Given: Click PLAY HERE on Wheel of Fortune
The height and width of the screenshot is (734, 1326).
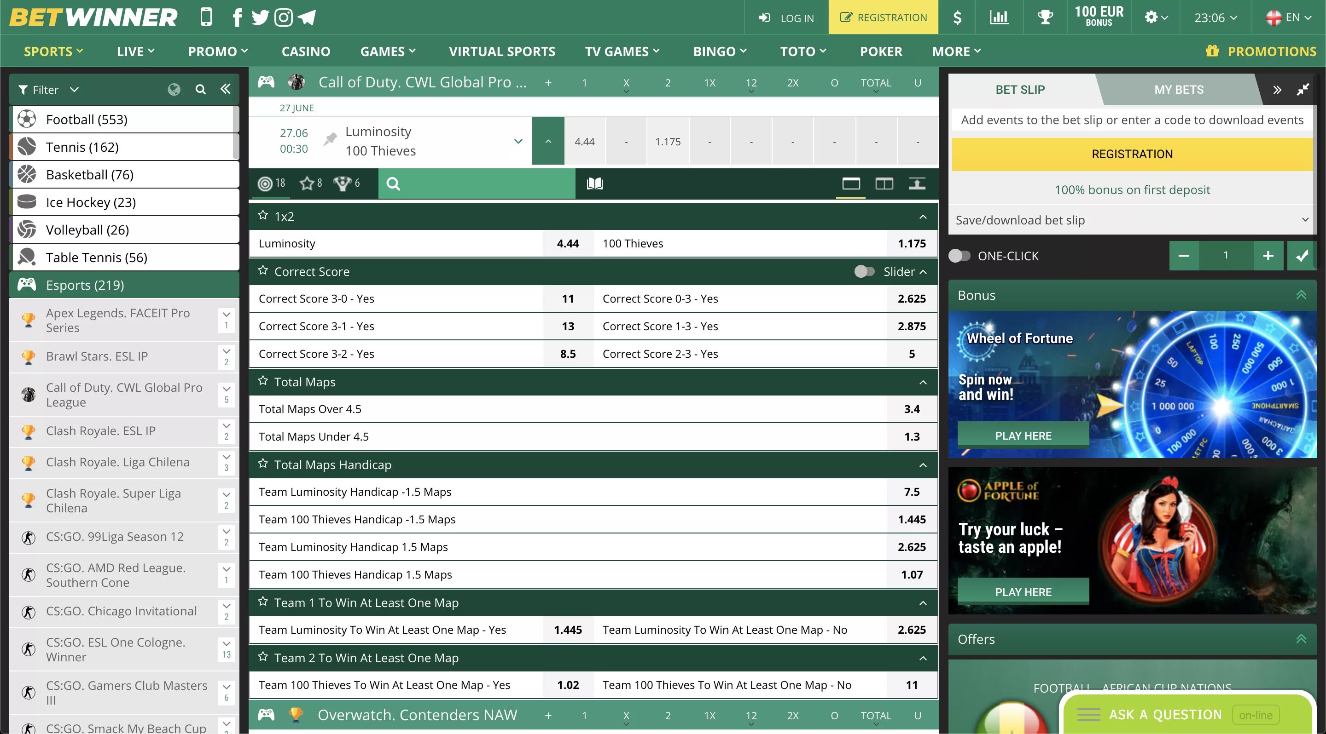Looking at the screenshot, I should click(1023, 436).
